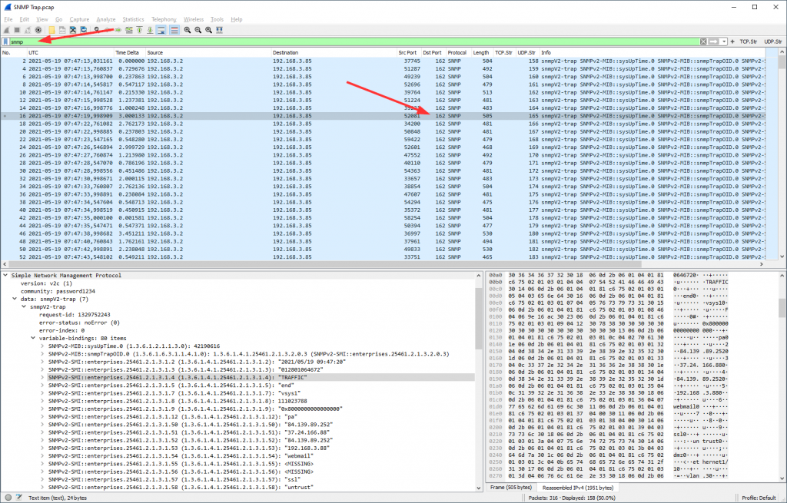Expand the snmpTrapOID.0 variable binding
787x503 pixels.
(x=43, y=354)
